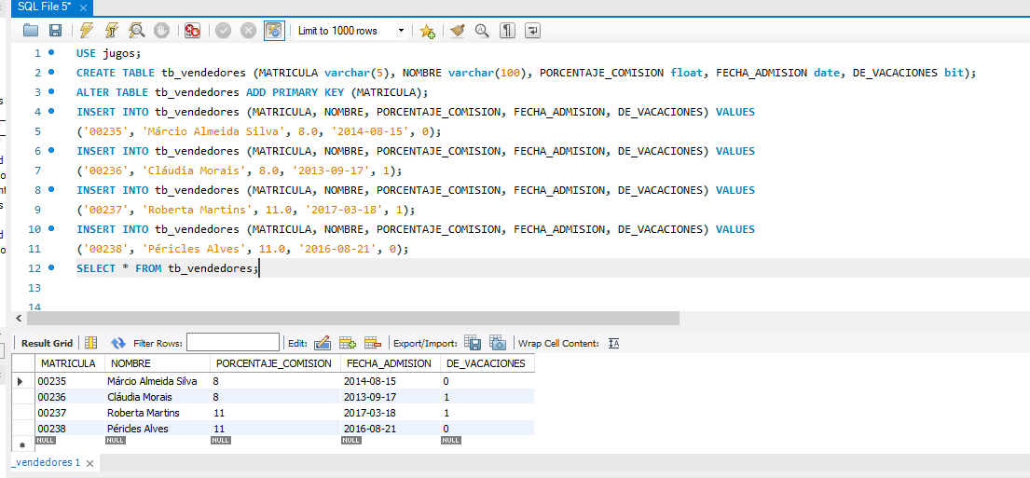Place cursor on USE jugos; line
Screen dimensions: 1030x478
click(x=108, y=52)
